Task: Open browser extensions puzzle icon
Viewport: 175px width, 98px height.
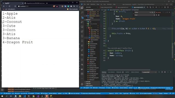Action: (x=71, y=6)
